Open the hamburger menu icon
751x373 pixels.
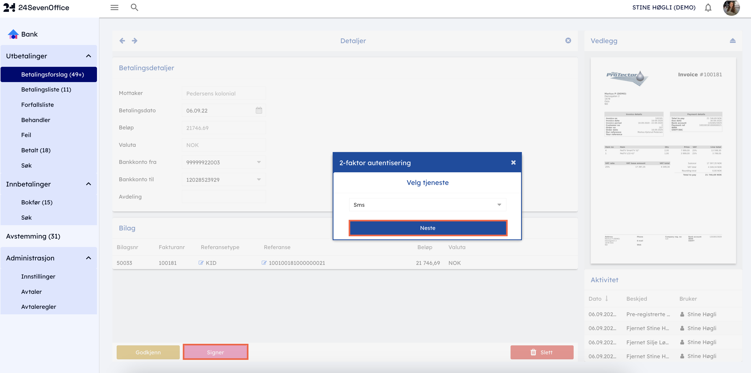[x=114, y=8]
